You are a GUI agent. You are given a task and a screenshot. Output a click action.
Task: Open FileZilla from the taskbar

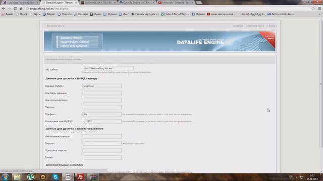[x=80, y=177]
